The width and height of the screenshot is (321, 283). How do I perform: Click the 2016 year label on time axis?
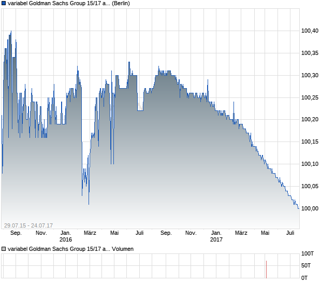tap(66, 239)
